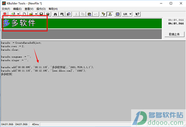Click the last script line '多多软件'
Image resolution: width=186 pixels, height=127 pixels.
(x=6, y=74)
